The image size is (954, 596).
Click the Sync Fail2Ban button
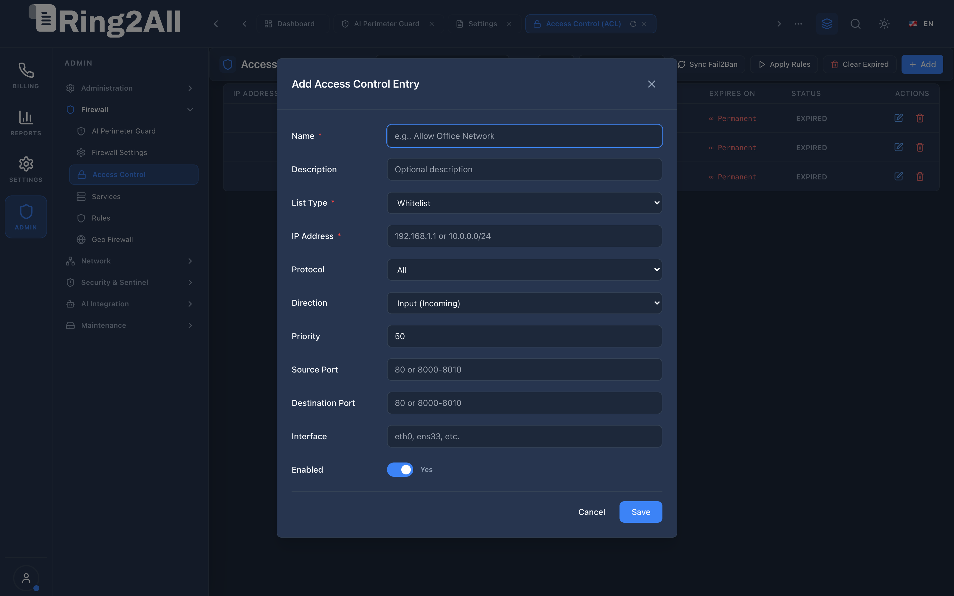[x=708, y=64]
